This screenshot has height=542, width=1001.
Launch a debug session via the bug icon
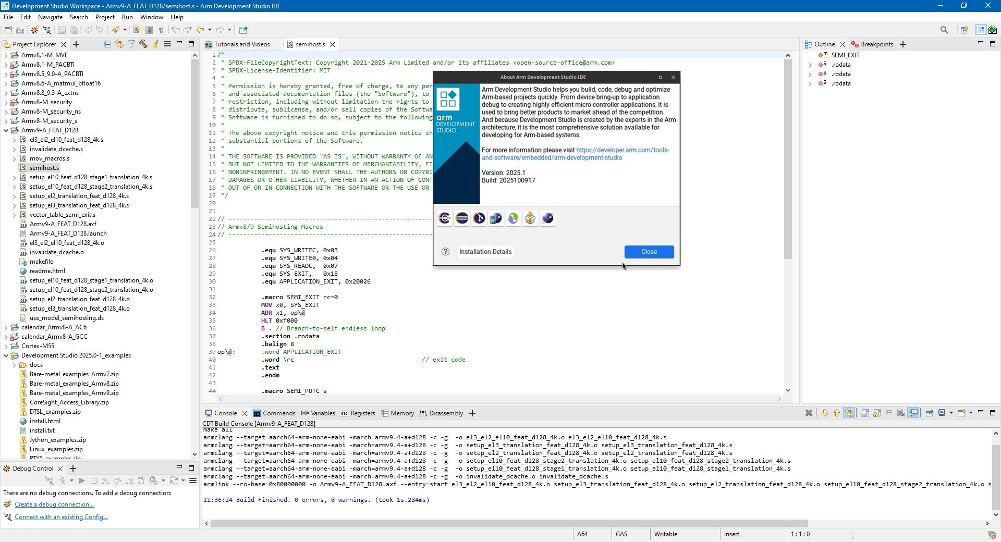coord(34,30)
